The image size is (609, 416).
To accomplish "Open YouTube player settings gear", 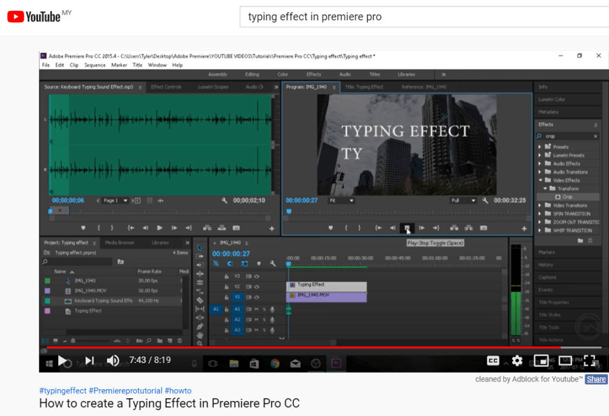I will click(x=517, y=360).
